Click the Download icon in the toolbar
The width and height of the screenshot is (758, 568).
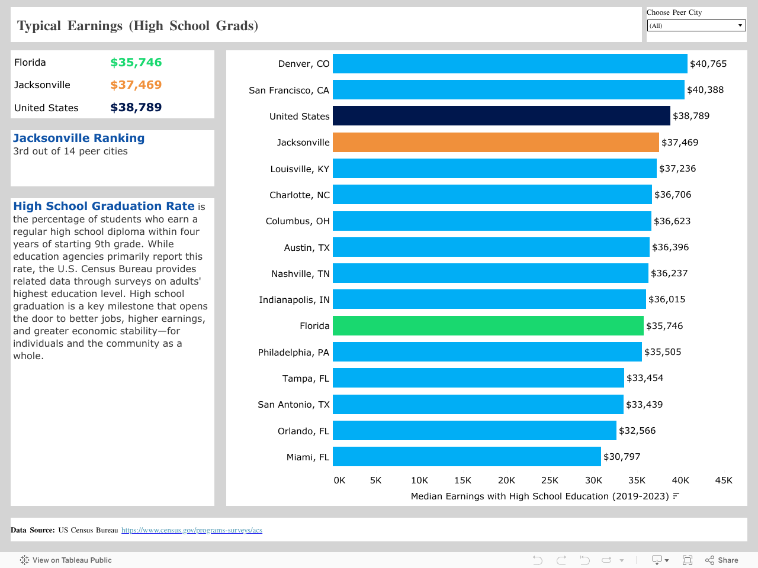coord(656,560)
